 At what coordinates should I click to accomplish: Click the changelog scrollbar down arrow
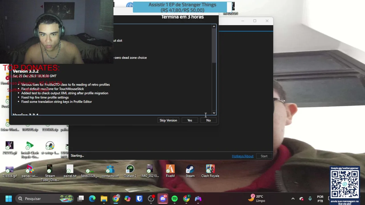(x=214, y=113)
